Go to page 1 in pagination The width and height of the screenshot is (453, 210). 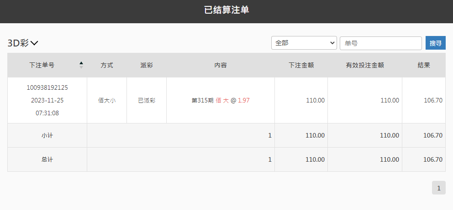click(439, 188)
